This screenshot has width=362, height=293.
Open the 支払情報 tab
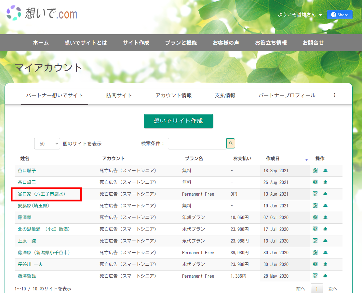225,95
